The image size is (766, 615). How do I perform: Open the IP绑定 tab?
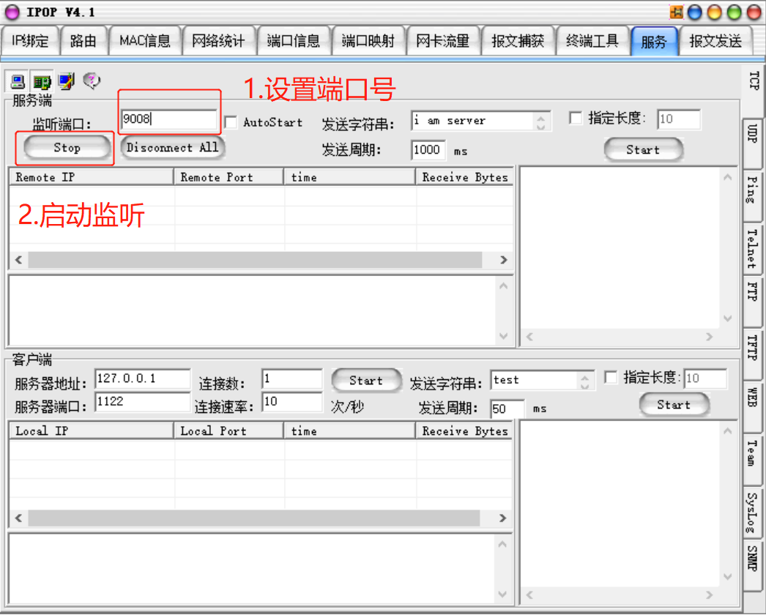coord(30,40)
